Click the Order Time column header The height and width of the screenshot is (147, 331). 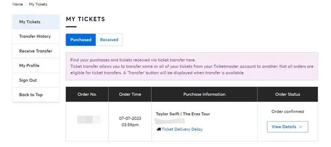[x=130, y=94]
